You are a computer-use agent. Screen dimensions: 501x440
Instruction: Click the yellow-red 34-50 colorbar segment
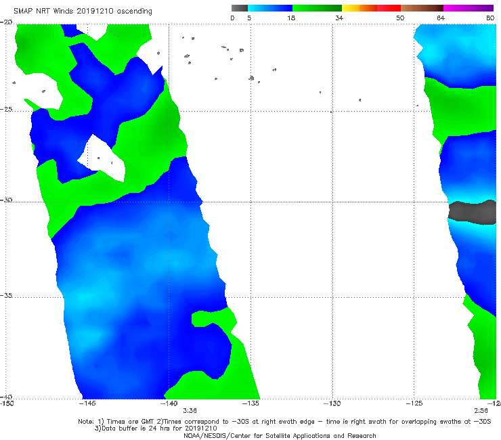tap(371, 8)
